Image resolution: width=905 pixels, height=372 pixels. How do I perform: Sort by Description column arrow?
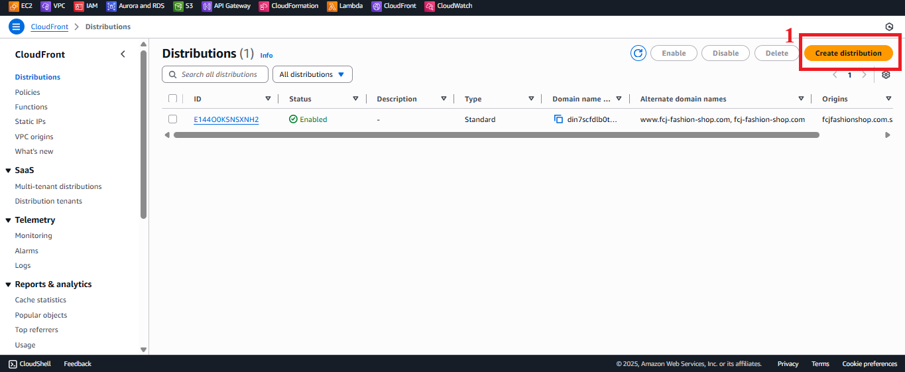[444, 99]
